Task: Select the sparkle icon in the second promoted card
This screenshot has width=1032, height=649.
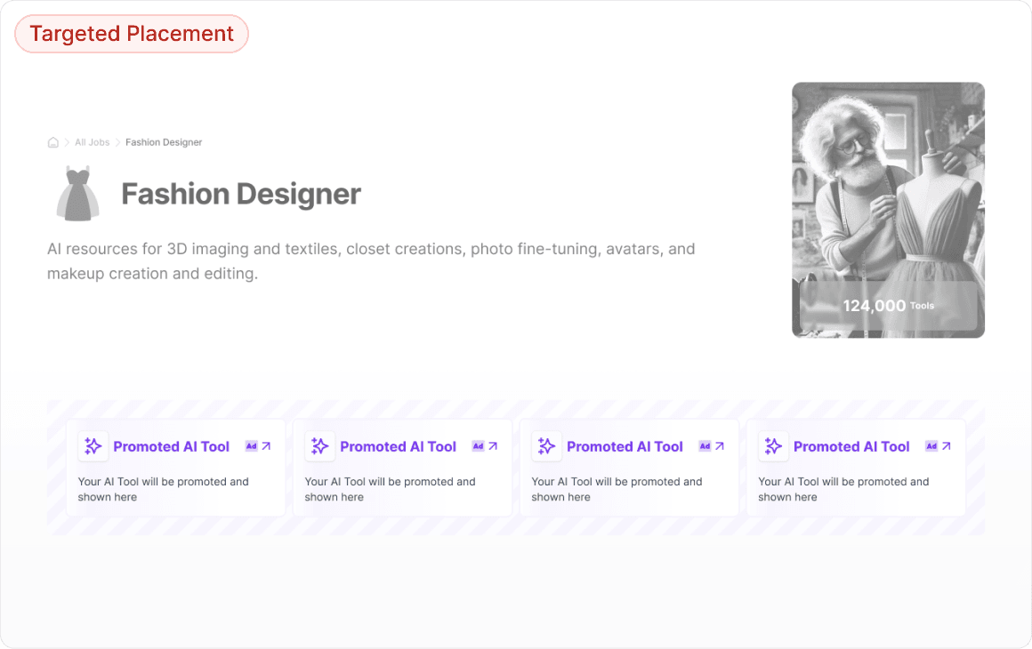Action: click(x=319, y=445)
